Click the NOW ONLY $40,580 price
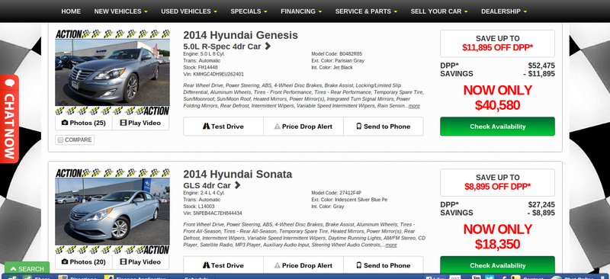This screenshot has height=279, width=610. click(x=498, y=98)
